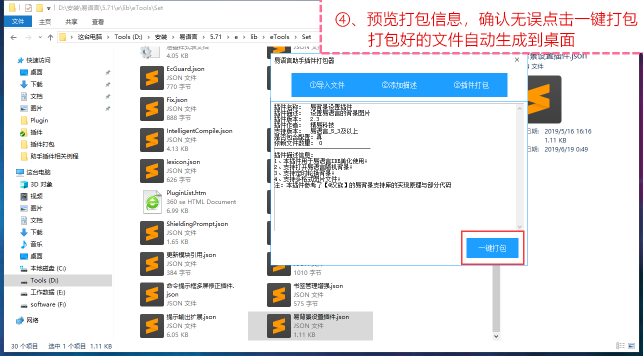Viewport: 643px width, 356px height.
Task: Switch to large icons view button
Action: click(631, 346)
